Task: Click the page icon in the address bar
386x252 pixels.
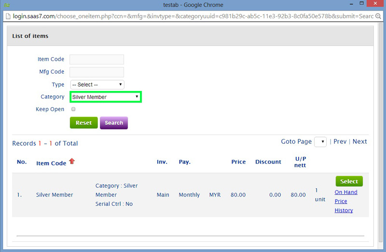Action: [8, 16]
